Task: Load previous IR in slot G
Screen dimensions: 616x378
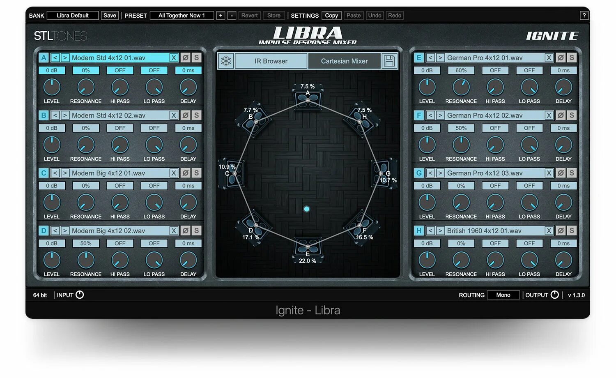Action: tap(430, 173)
